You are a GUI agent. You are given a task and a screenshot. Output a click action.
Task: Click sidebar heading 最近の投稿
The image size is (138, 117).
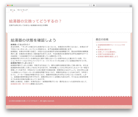[x=102, y=40]
